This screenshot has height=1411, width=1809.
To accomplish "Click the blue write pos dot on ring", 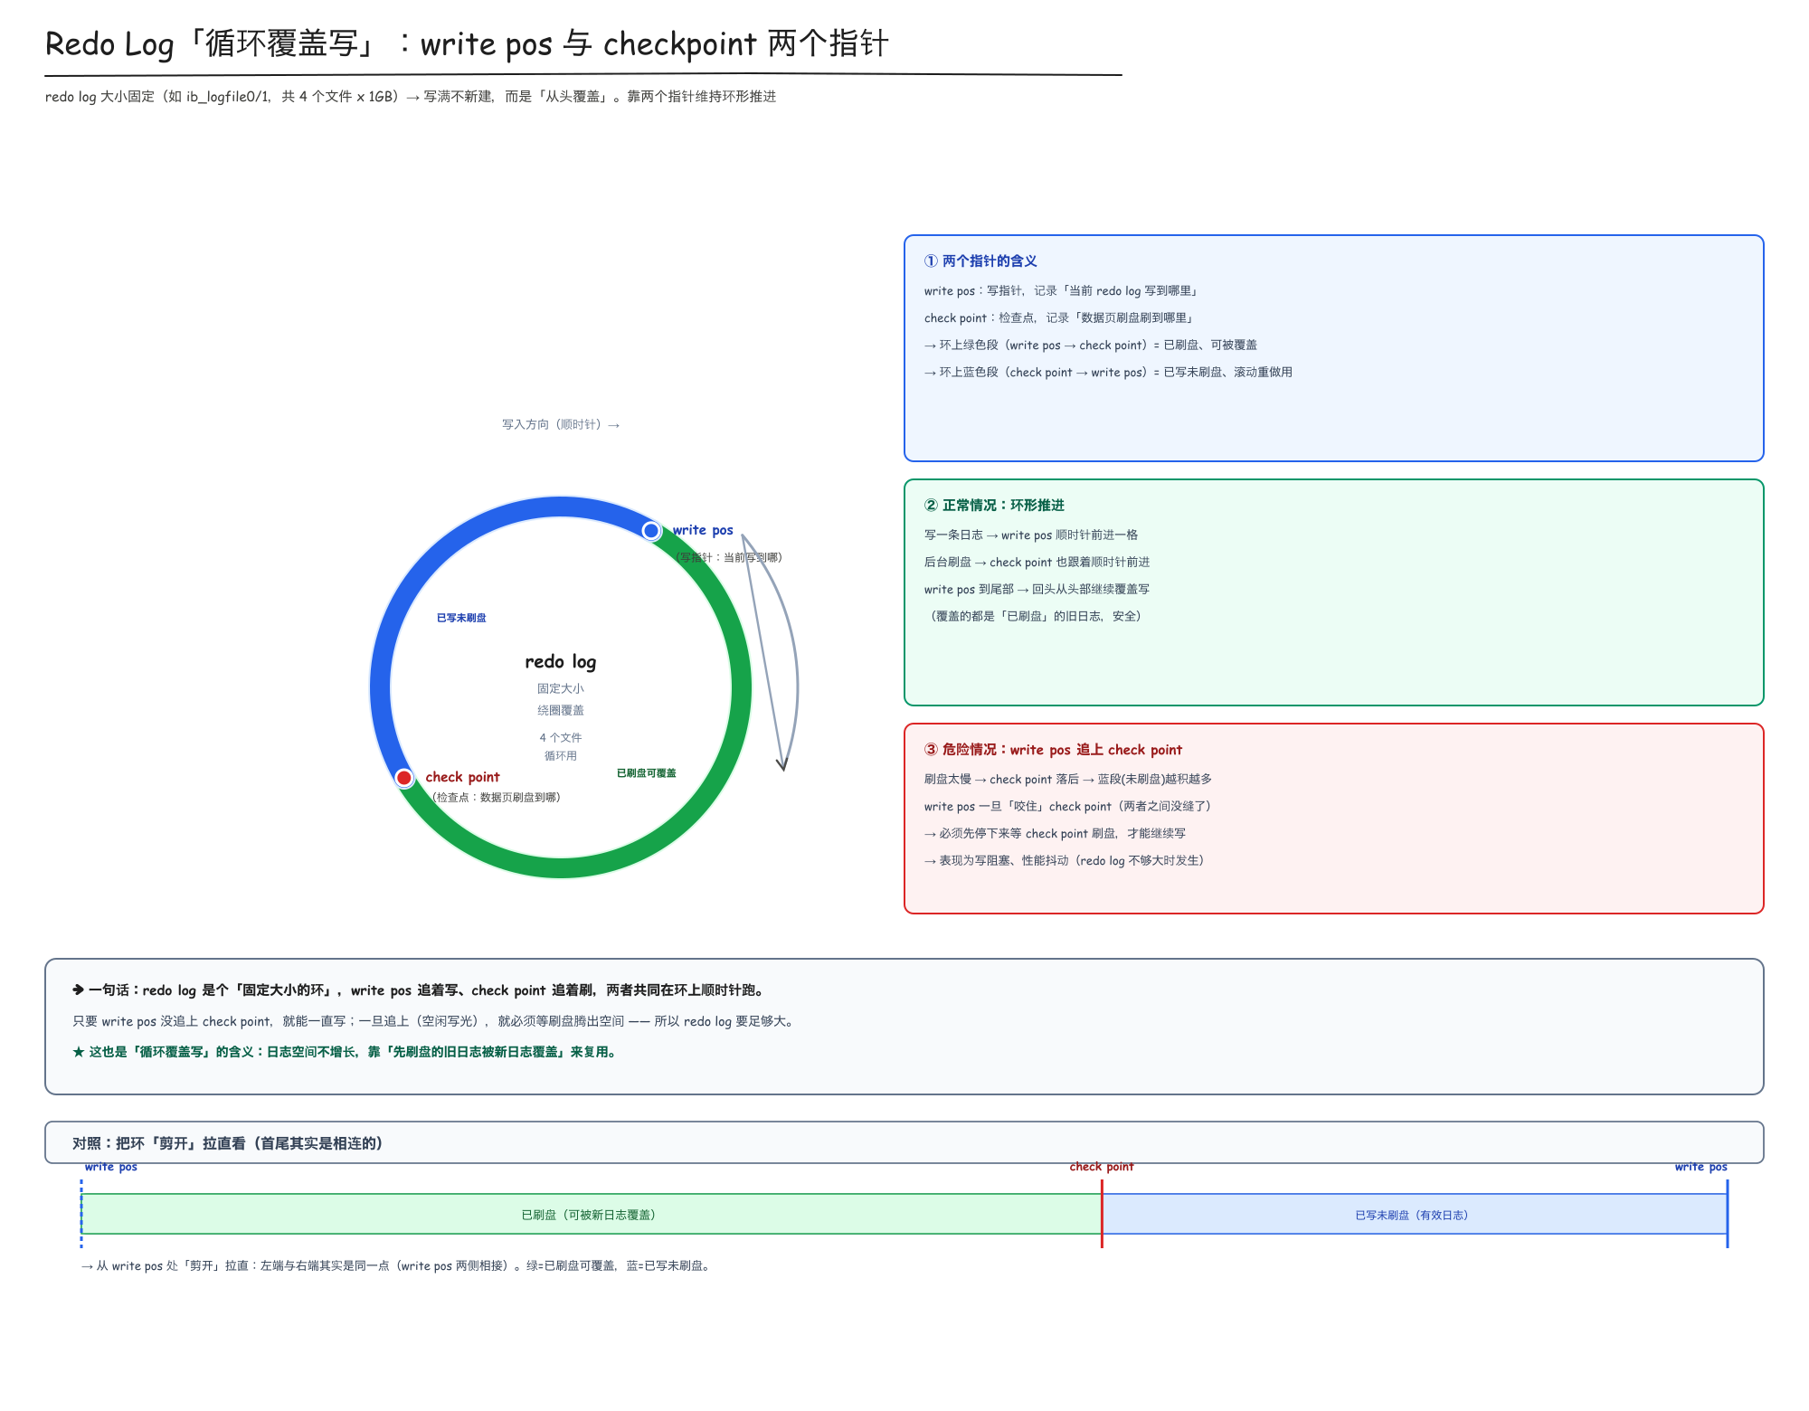I will pyautogui.click(x=651, y=531).
